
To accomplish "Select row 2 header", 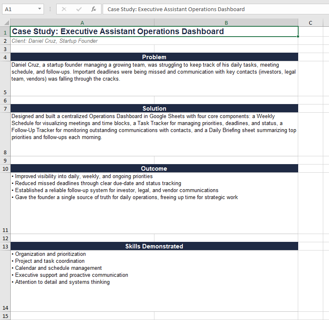I will pos(5,41).
